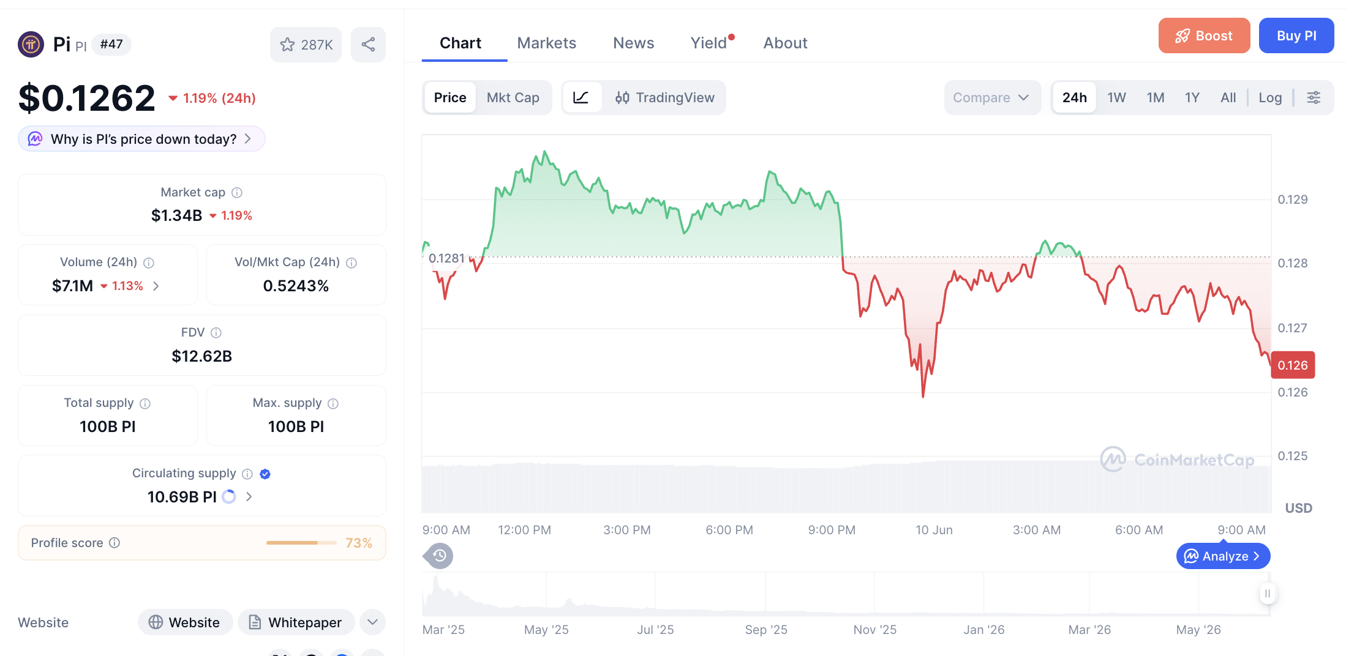Click the red 0.126 current price tag
Viewport: 1346px width, 656px height.
click(1293, 365)
